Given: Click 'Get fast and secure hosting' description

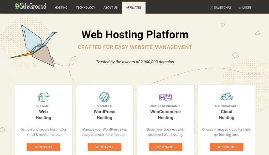Looking at the screenshot, I should pyautogui.click(x=43, y=132).
